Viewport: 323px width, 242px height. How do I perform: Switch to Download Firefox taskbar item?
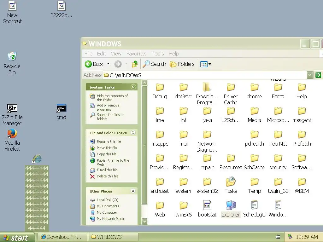pos(63,237)
